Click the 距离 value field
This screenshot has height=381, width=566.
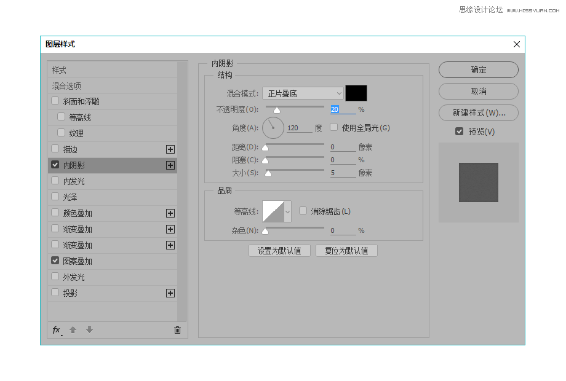343,147
